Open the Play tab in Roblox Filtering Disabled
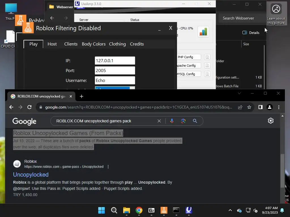 pyautogui.click(x=33, y=44)
